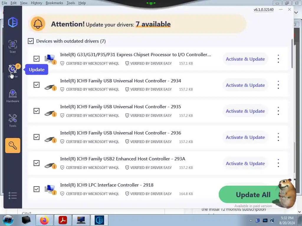Screen dimensions: 302x226
Task: Click the Driver Easy logo icon
Action: tap(13, 22)
